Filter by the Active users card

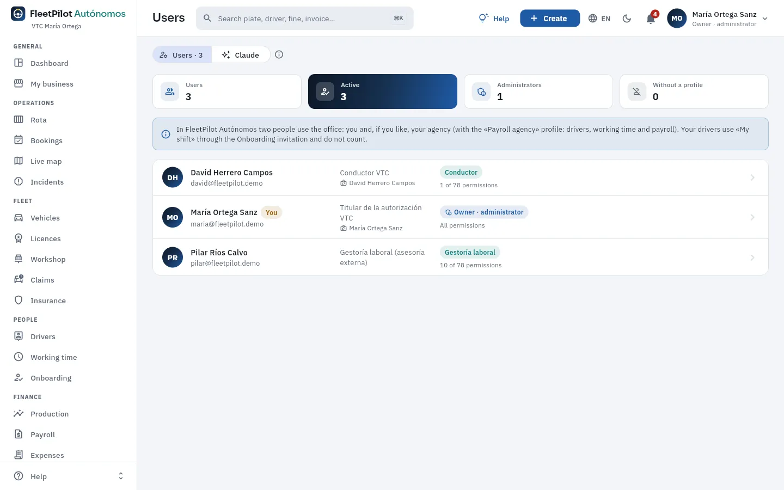(383, 91)
